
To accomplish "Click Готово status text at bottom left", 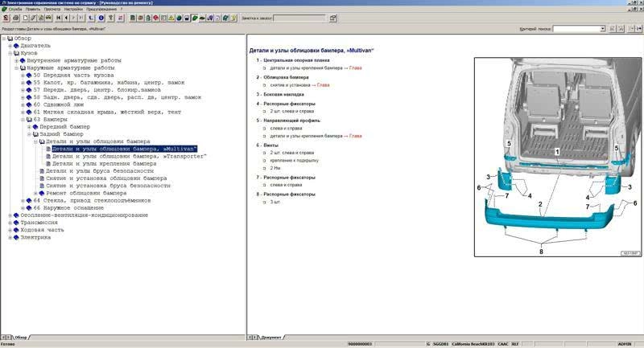I will click(x=7, y=344).
